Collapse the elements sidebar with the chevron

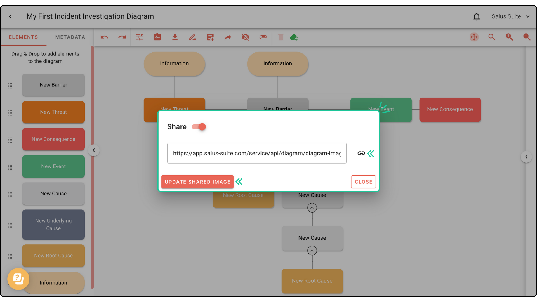coord(94,150)
